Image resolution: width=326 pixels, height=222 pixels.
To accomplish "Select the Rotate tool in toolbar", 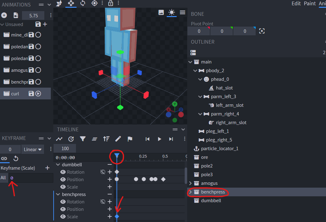I will pyautogui.click(x=83, y=3).
